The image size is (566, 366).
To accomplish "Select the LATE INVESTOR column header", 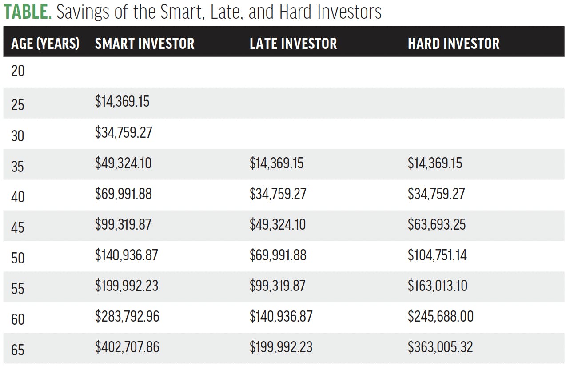I will [x=293, y=44].
